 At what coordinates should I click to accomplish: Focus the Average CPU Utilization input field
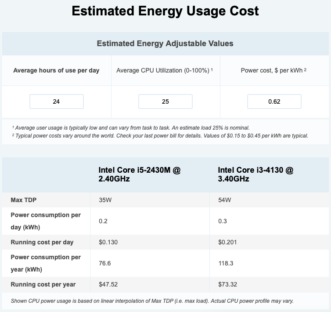165,102
